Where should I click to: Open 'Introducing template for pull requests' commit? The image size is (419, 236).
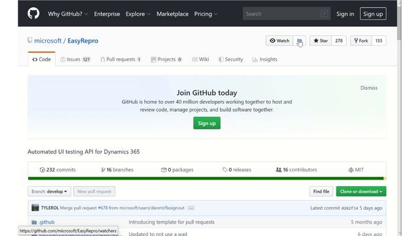(x=172, y=222)
